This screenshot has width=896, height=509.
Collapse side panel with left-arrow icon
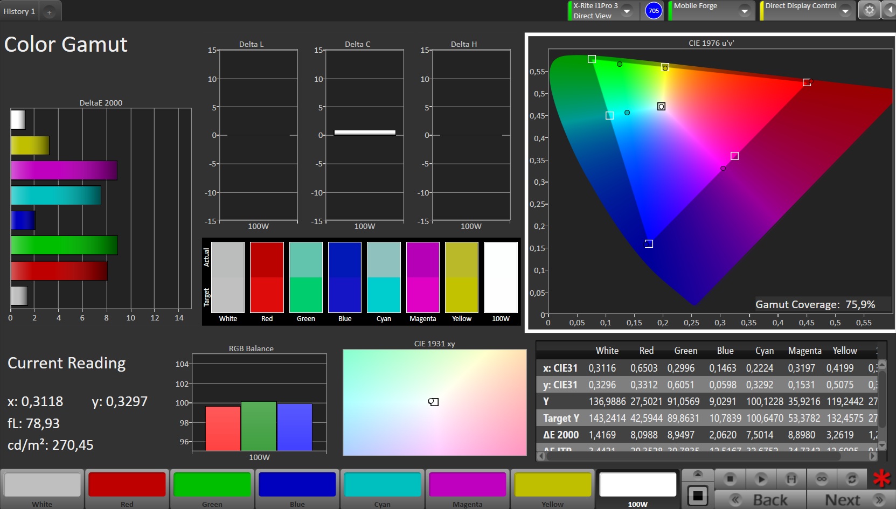(889, 10)
